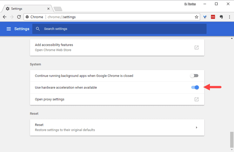Select the Settings browser tab
The height and width of the screenshot is (152, 234).
28,9
